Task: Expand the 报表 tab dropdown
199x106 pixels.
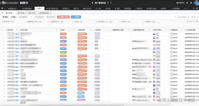Action: pyautogui.click(x=167, y=9)
